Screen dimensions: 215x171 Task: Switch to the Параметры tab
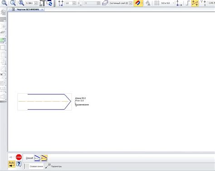pos(54,166)
